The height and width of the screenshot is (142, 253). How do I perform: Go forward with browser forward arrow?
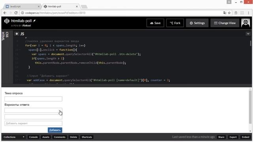10,13
